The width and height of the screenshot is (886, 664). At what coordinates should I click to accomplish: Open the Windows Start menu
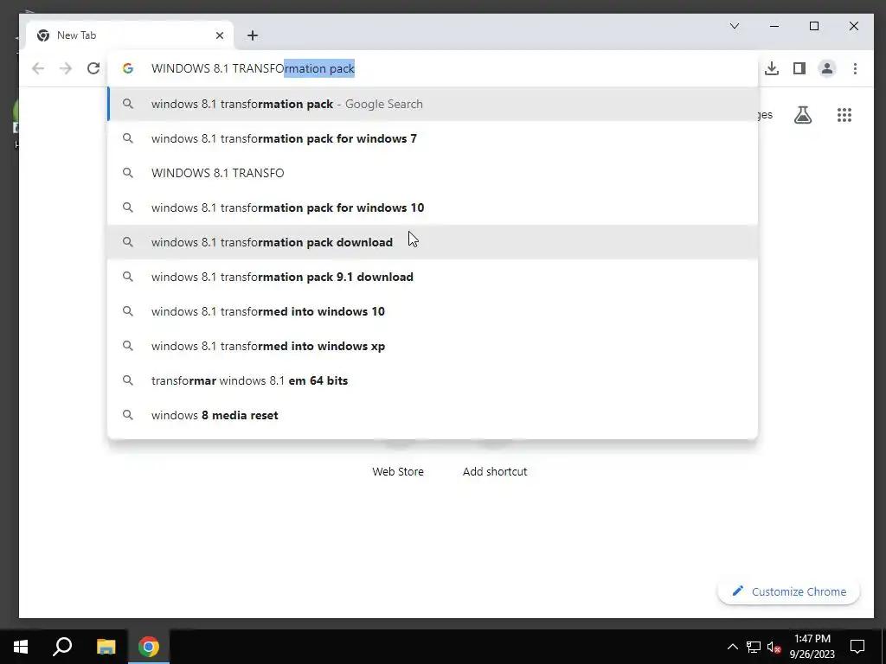click(x=21, y=647)
